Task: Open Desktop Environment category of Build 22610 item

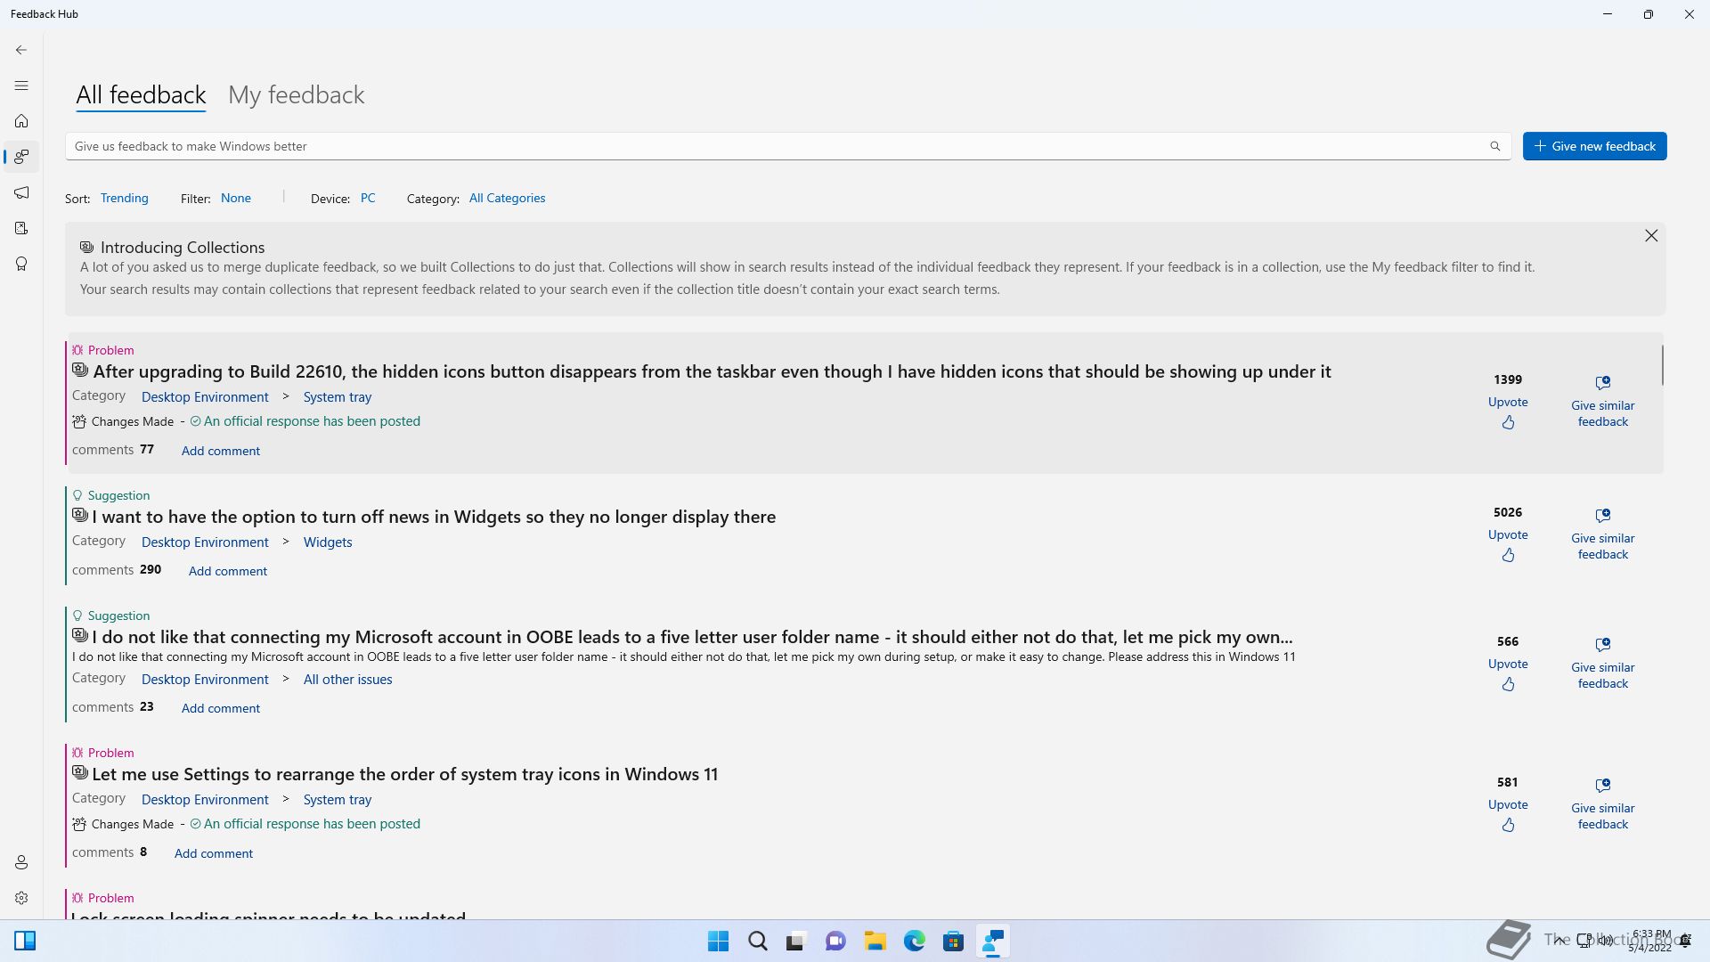Action: point(205,397)
